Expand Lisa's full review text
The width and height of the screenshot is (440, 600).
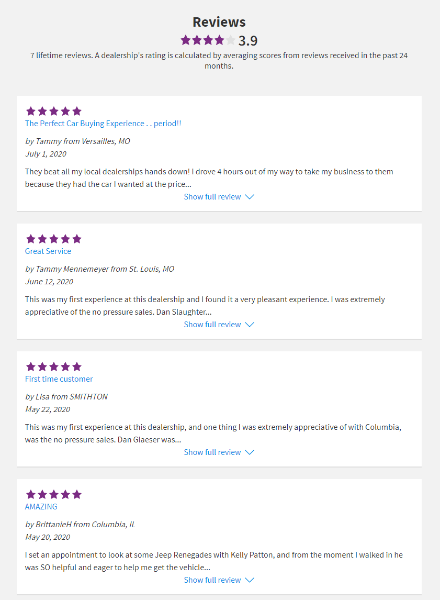tap(212, 452)
